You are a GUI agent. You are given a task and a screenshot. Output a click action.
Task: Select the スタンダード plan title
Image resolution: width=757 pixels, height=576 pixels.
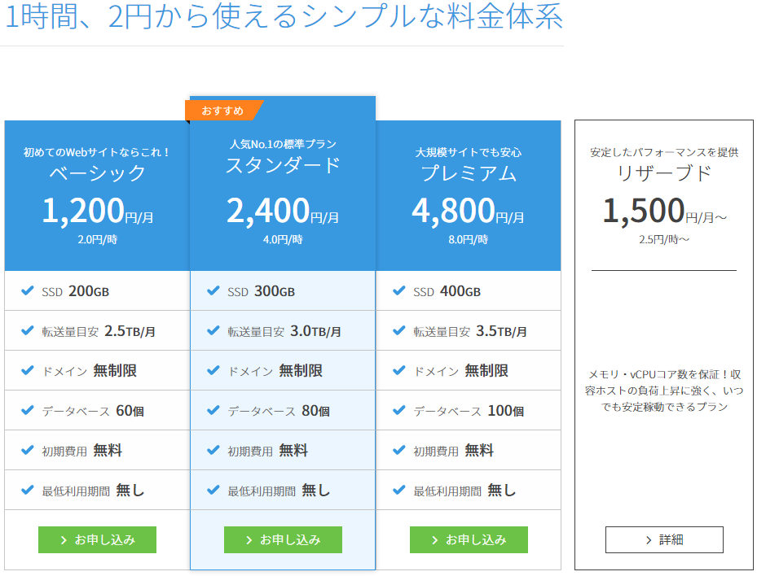pyautogui.click(x=283, y=165)
